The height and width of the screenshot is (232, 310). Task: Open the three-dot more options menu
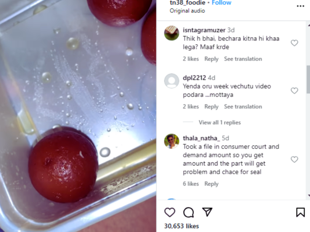(x=300, y=6)
